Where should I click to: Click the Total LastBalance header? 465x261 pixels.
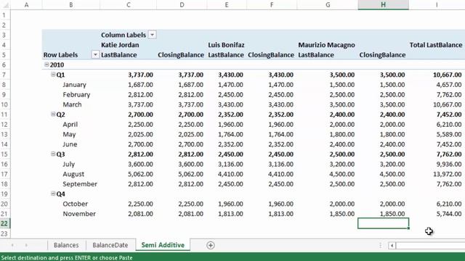[x=436, y=45]
